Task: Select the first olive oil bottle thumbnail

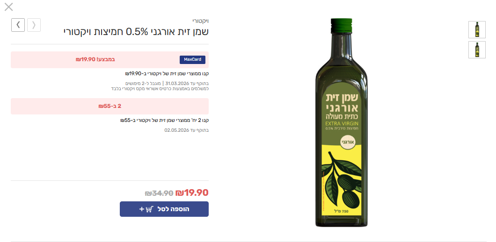Action: tap(477, 30)
